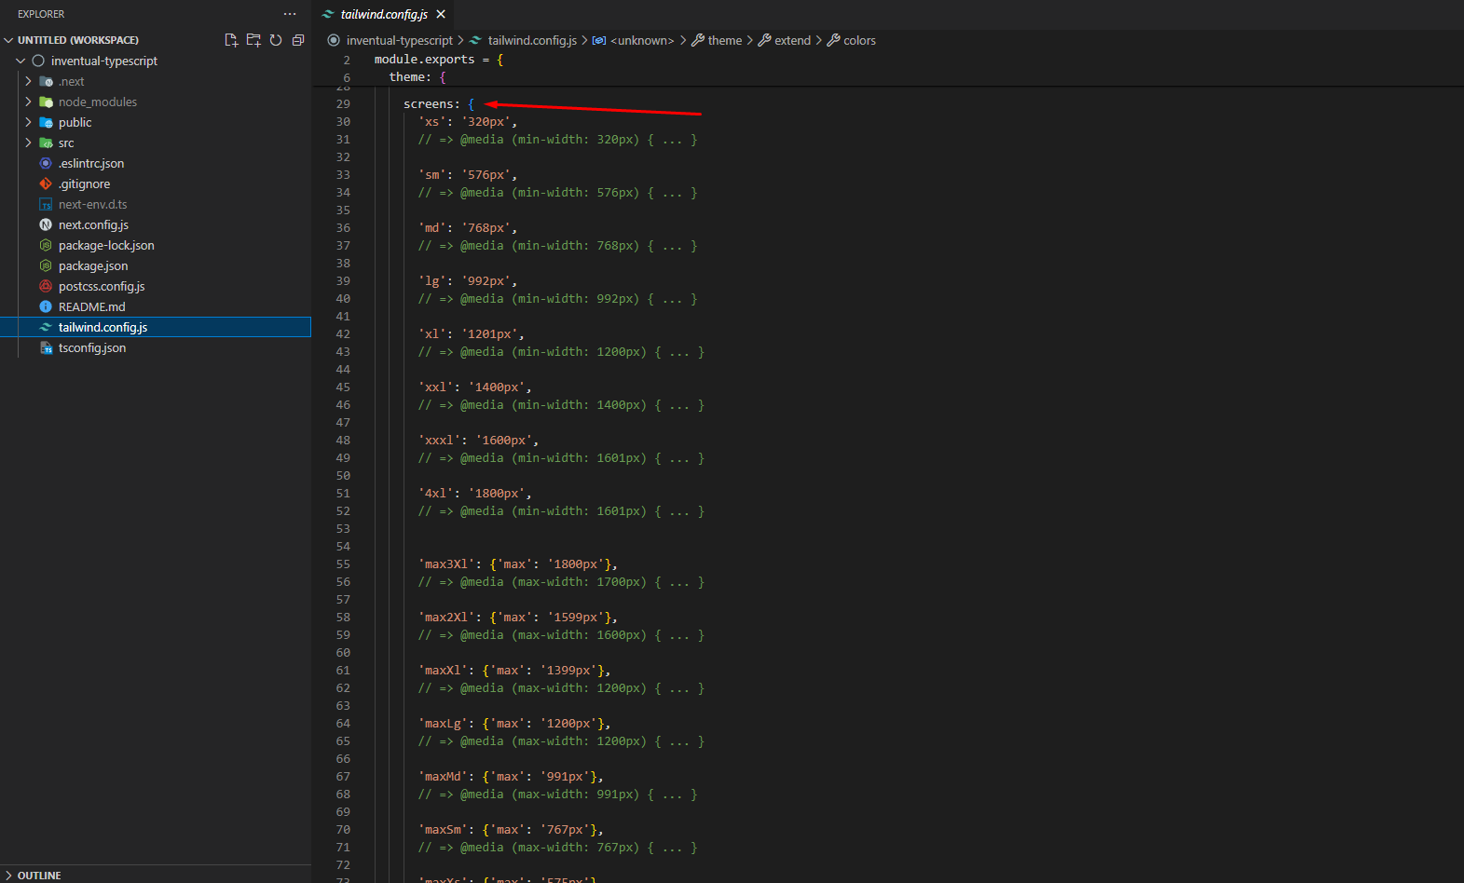Click the public folder icon
Image resolution: width=1464 pixels, height=883 pixels.
tap(46, 122)
